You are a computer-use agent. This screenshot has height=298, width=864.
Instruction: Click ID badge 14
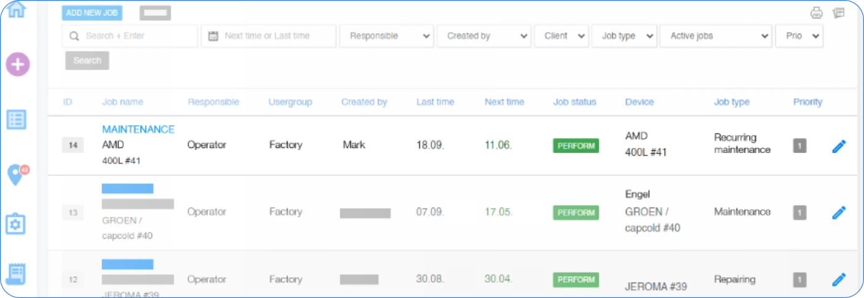click(73, 146)
